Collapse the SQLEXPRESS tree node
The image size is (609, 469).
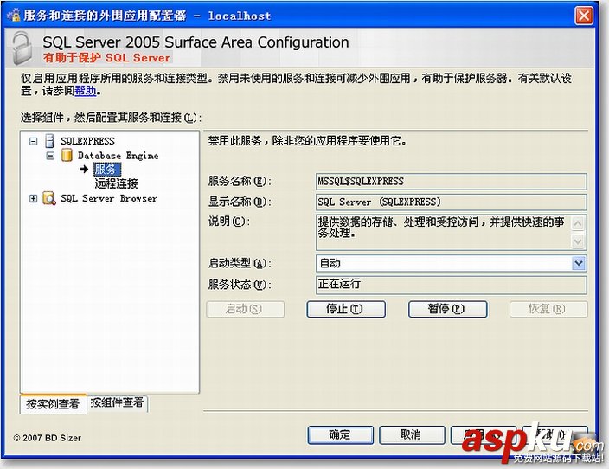[34, 141]
